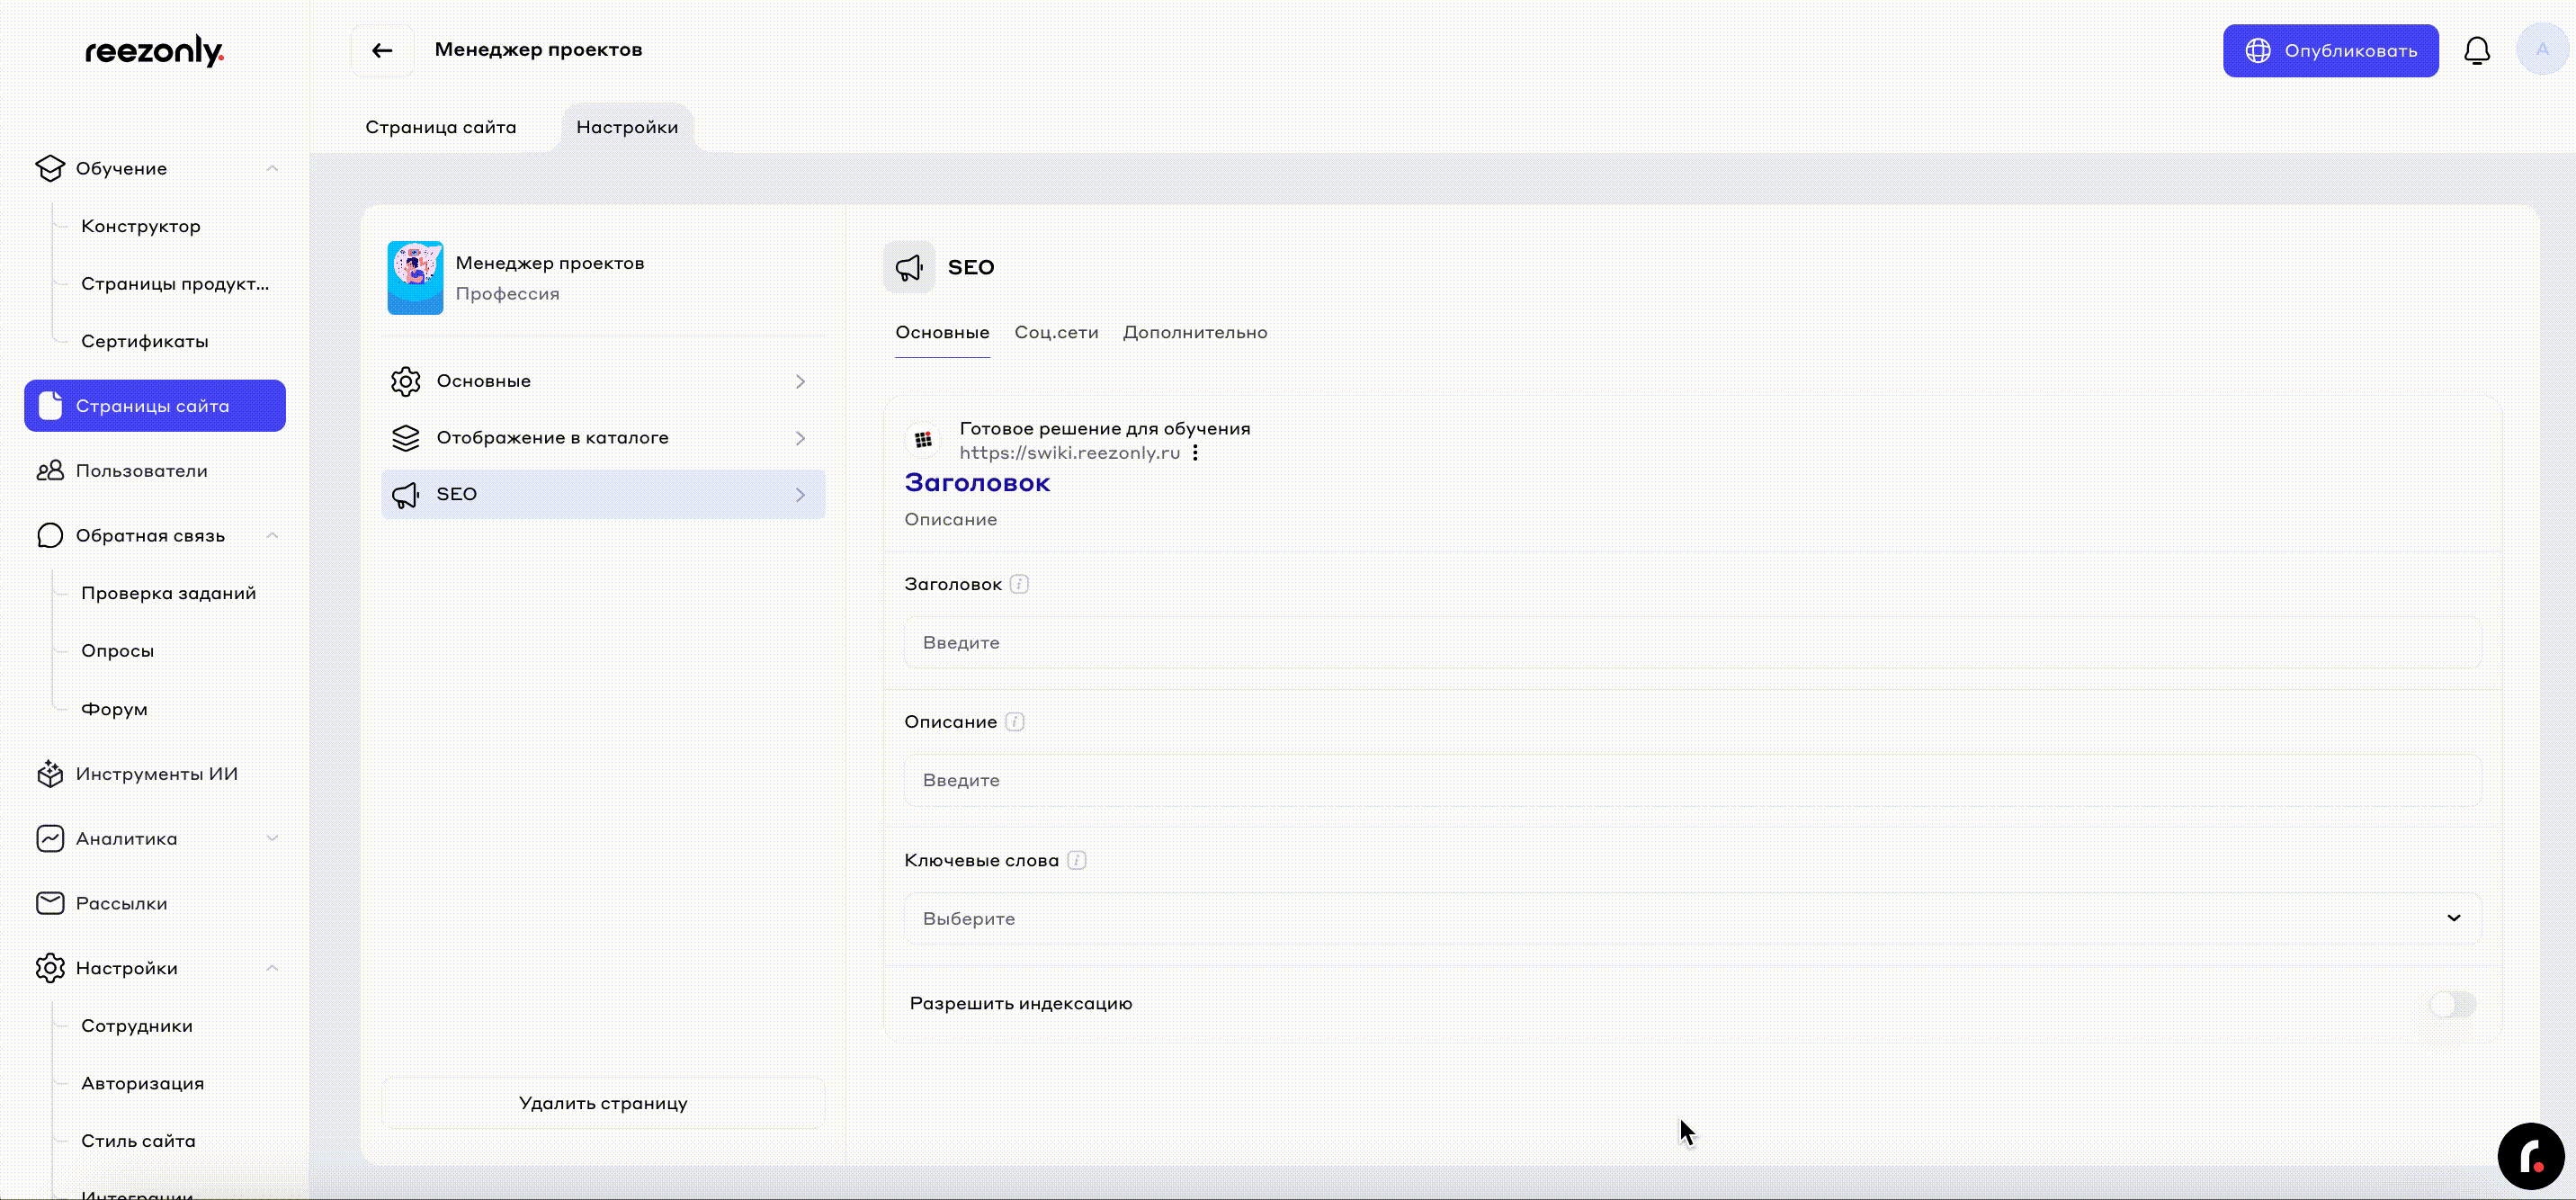Switch to the Соц.сети tab
The height and width of the screenshot is (1200, 2576).
1056,332
